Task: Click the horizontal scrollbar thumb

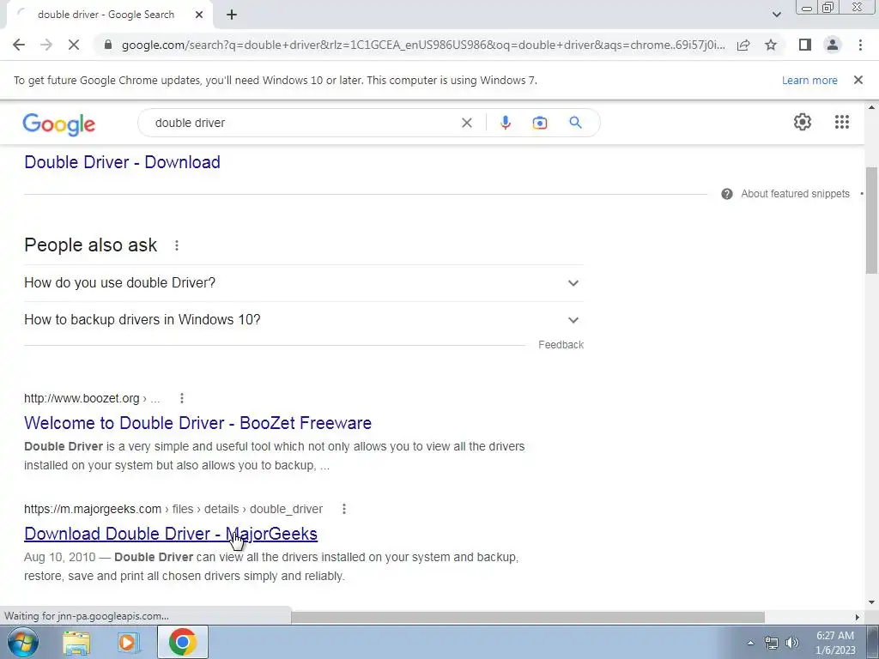Action: pyautogui.click(x=528, y=617)
